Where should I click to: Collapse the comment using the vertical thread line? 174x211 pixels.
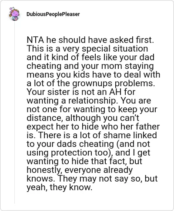14,112
